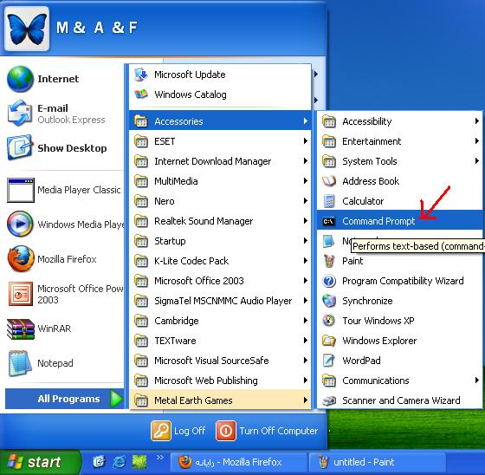Switch to untitled - Paint taskbar button

point(378,462)
